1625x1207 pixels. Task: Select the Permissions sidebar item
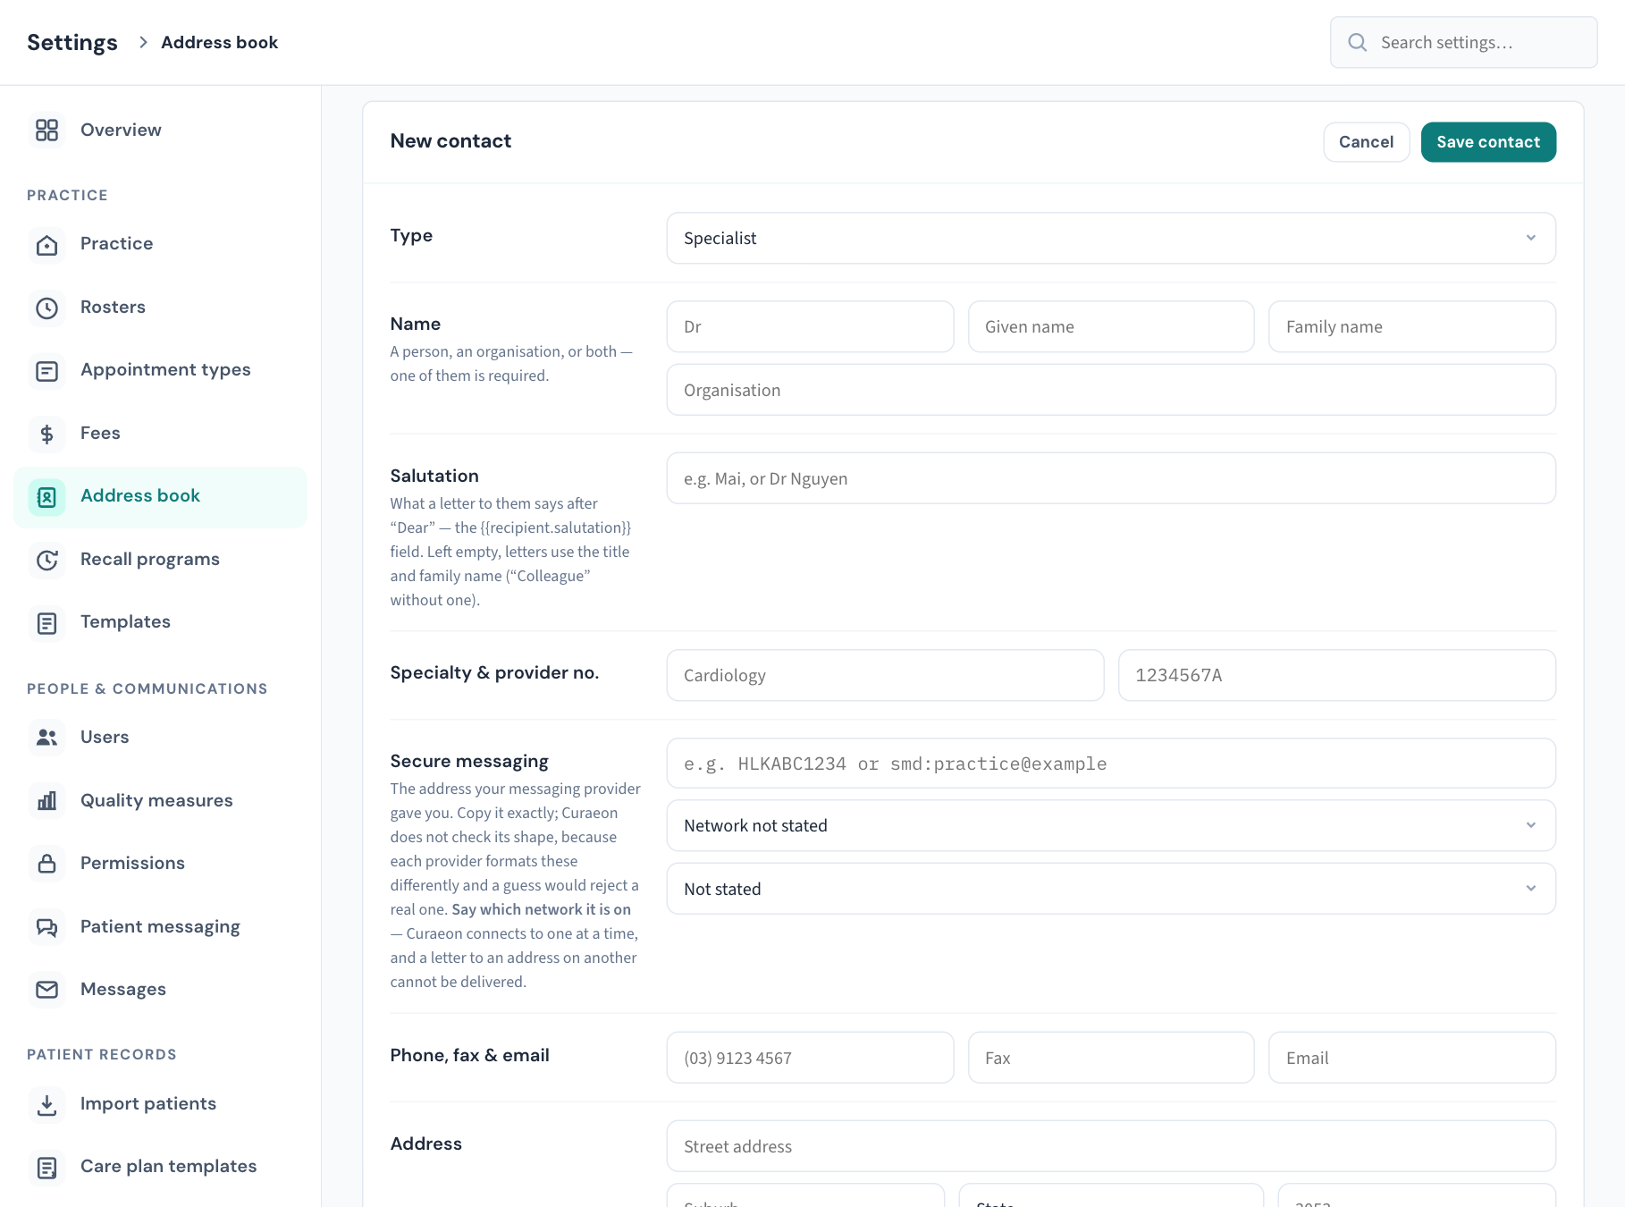point(160,864)
